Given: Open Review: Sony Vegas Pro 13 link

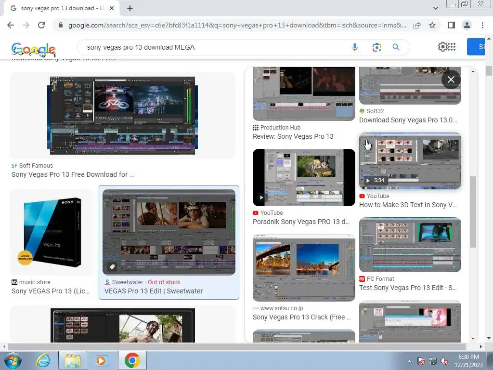Looking at the screenshot, I should pos(293,136).
